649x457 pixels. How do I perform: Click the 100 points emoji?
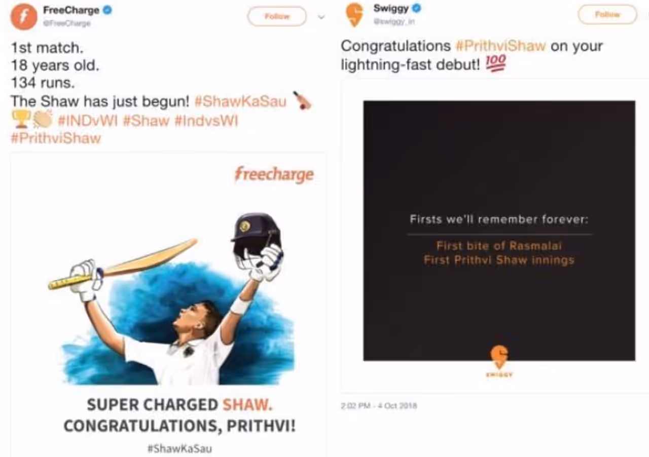click(x=496, y=63)
